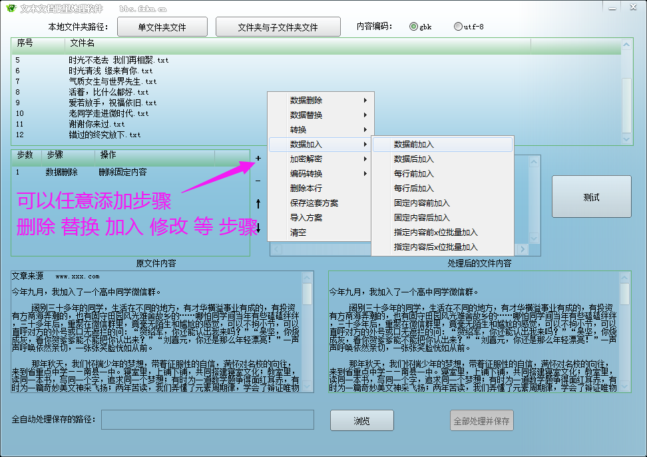Image resolution: width=647 pixels, height=457 pixels.
Task: Click original content pane scroll-up arrow
Action: click(307, 276)
